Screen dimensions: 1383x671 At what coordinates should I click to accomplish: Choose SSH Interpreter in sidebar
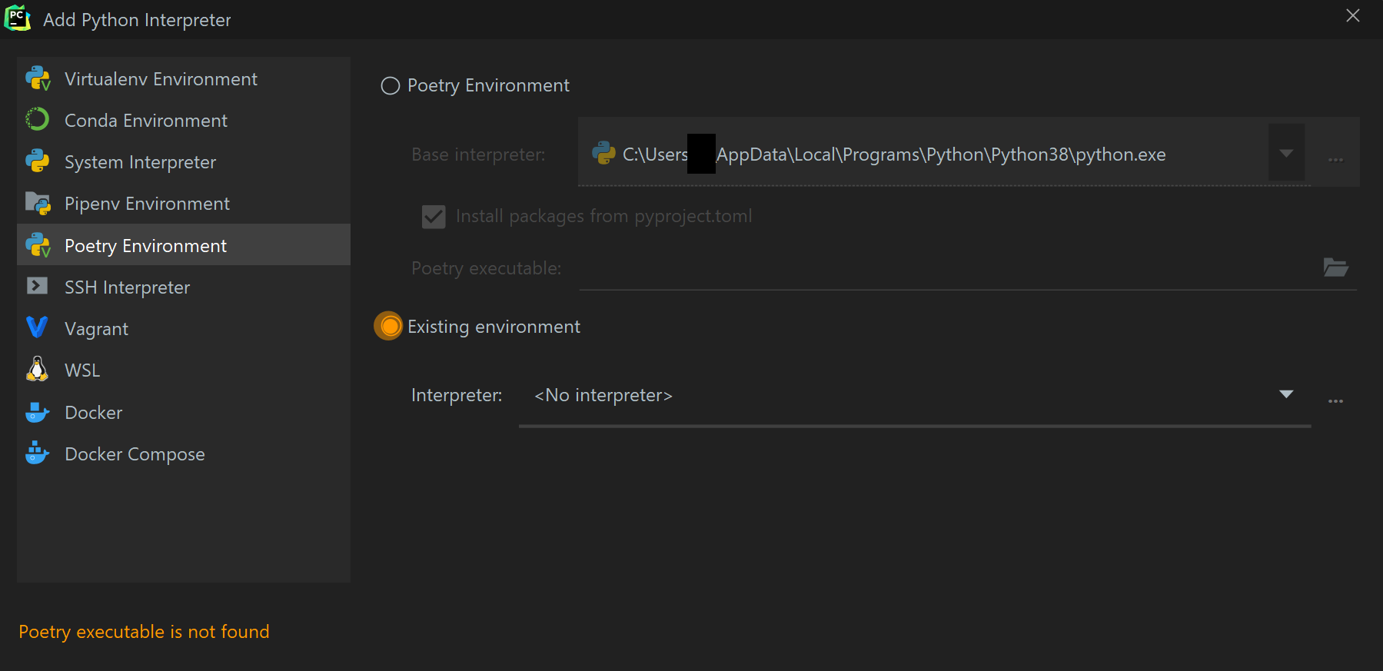(x=184, y=287)
